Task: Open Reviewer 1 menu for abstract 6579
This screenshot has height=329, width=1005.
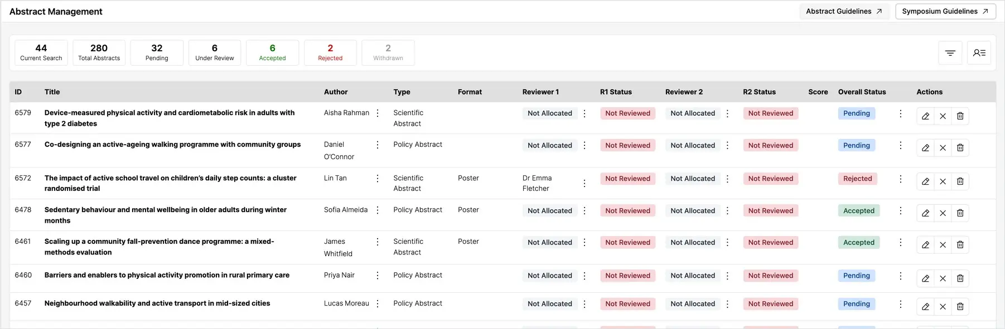Action: click(x=584, y=113)
